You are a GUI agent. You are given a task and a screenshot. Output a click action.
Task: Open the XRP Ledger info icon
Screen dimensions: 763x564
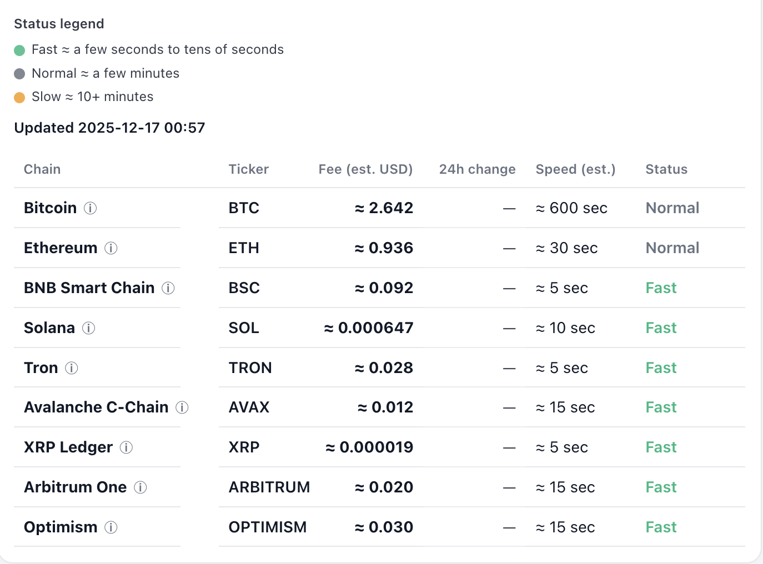point(126,447)
